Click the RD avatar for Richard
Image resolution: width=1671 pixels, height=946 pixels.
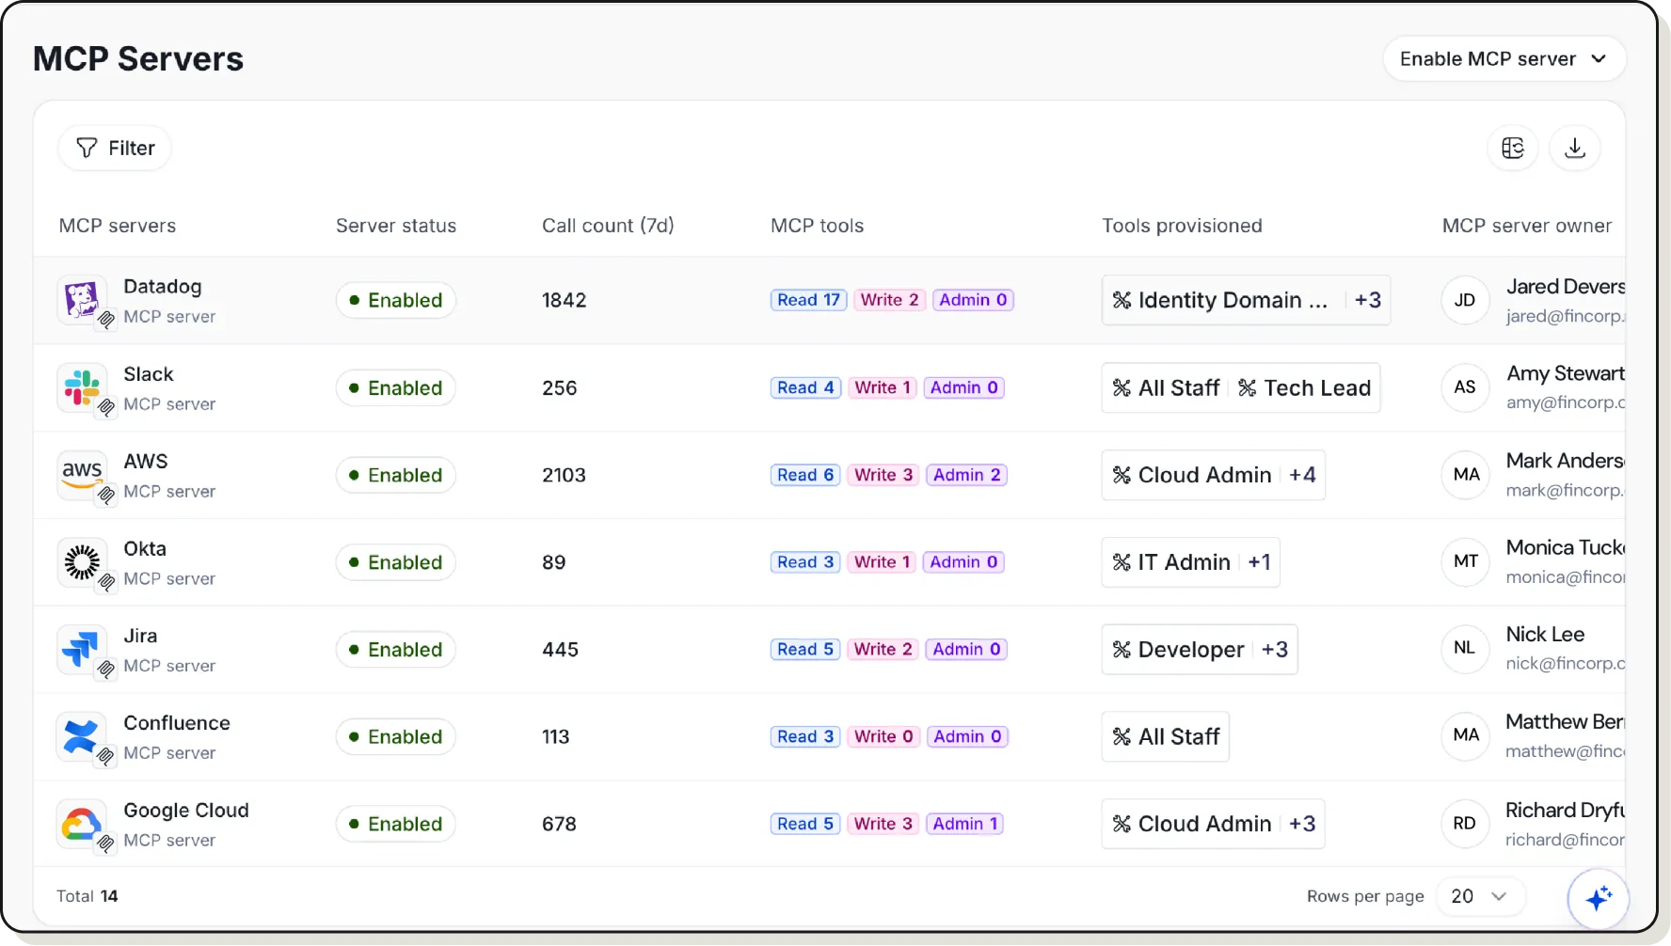click(x=1465, y=823)
